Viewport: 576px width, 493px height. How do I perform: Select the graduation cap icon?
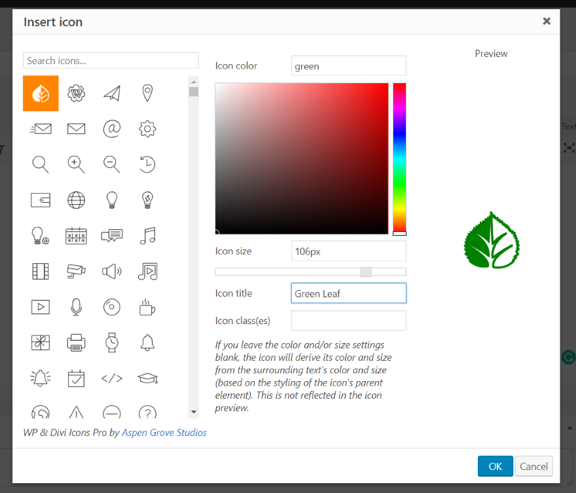tap(147, 378)
